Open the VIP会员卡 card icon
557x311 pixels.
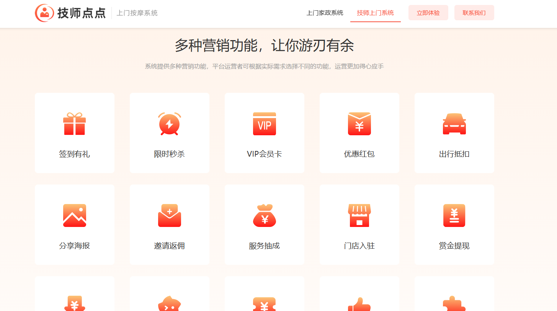[264, 124]
